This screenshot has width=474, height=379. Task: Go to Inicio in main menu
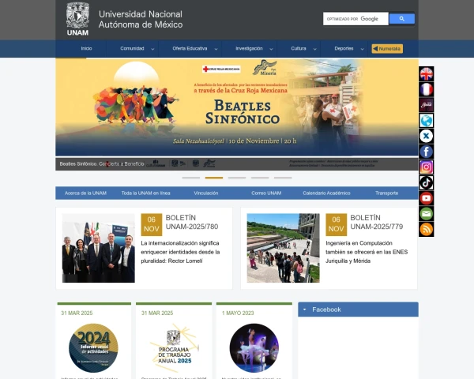coord(86,48)
